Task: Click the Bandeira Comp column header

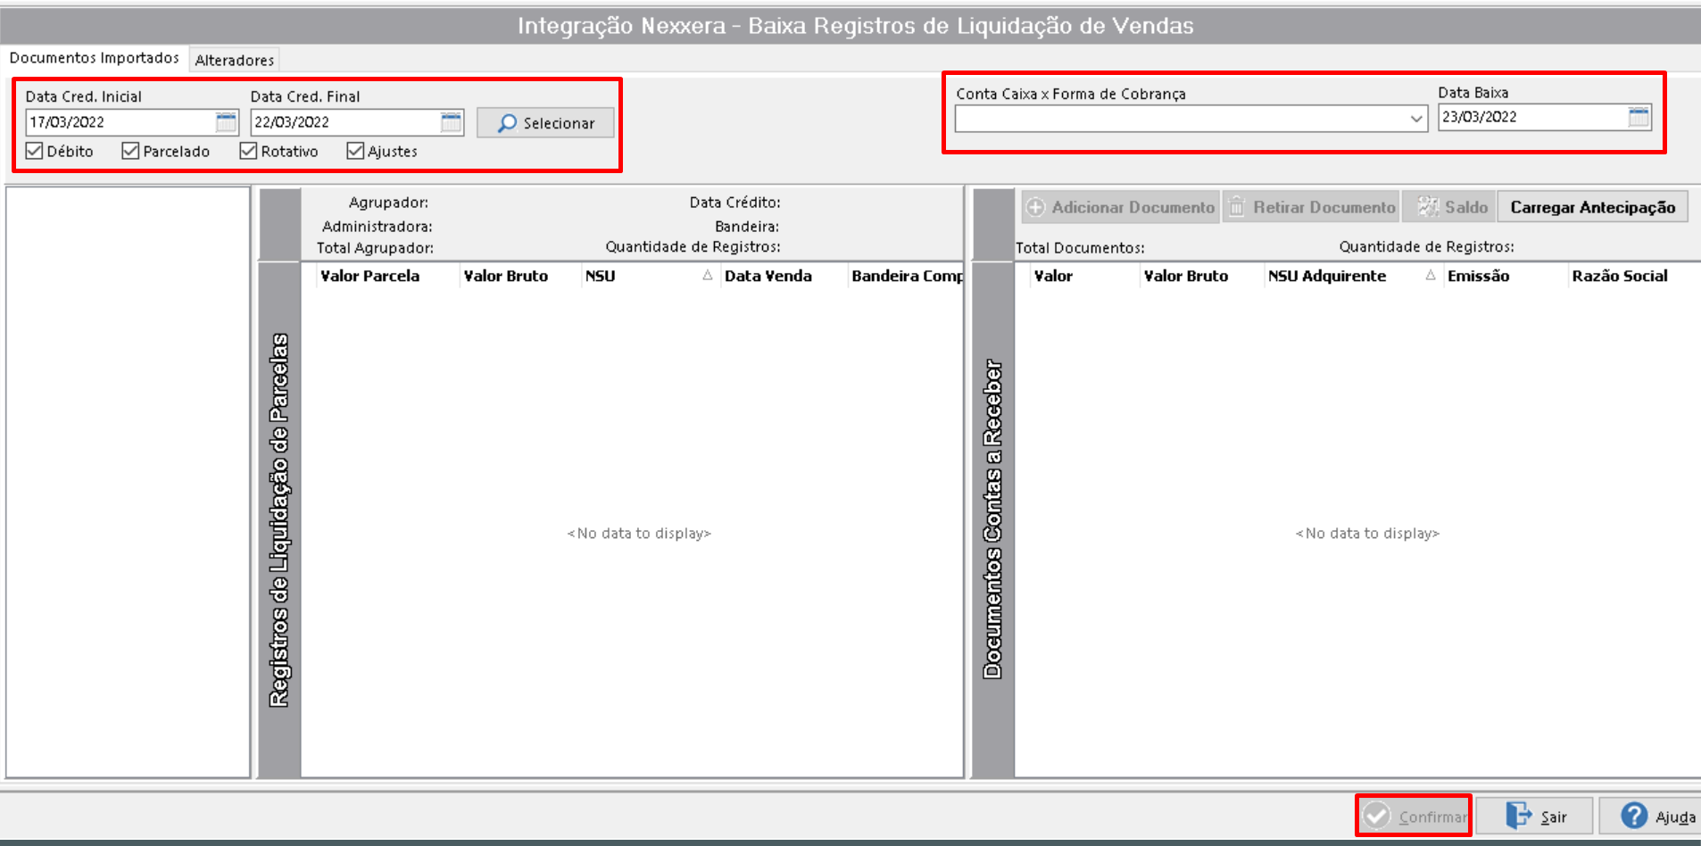Action: click(905, 276)
